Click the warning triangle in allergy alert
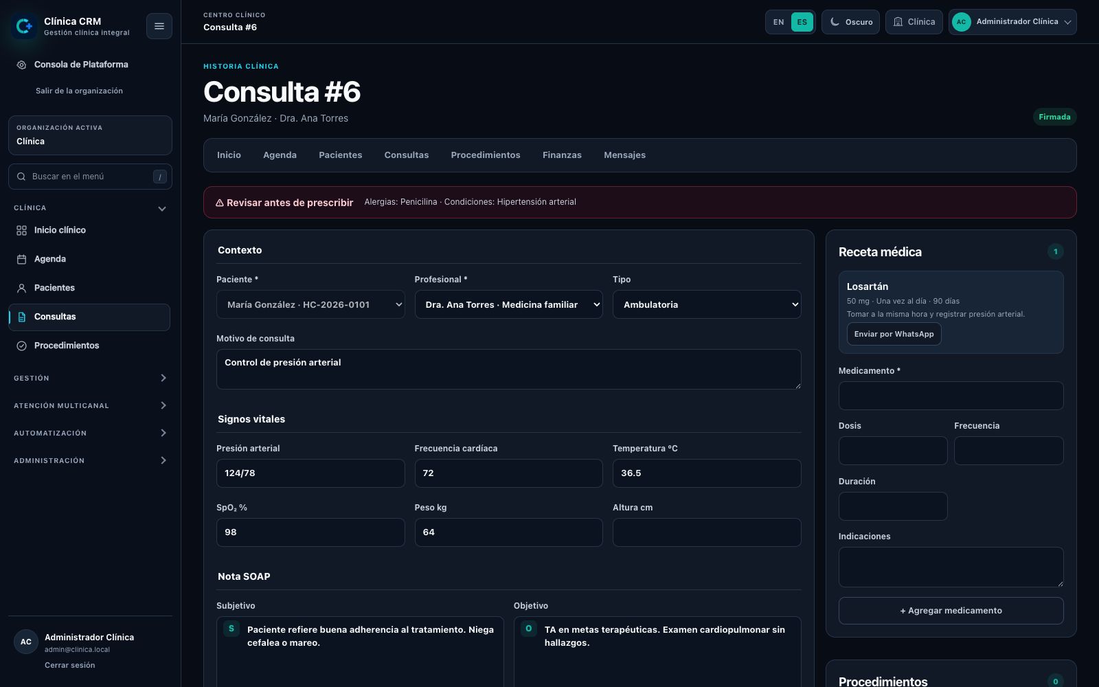The width and height of the screenshot is (1099, 687). (x=220, y=203)
